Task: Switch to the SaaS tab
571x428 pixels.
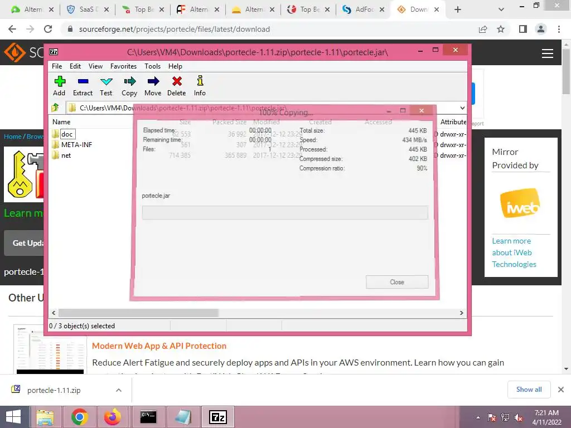Action: click(x=88, y=9)
